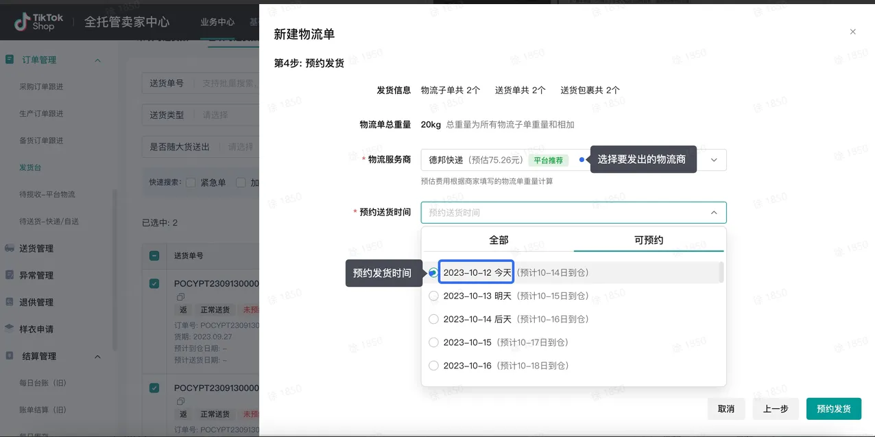Click the 结算管理 sidebar icon
875x437 pixels.
pyautogui.click(x=10, y=356)
